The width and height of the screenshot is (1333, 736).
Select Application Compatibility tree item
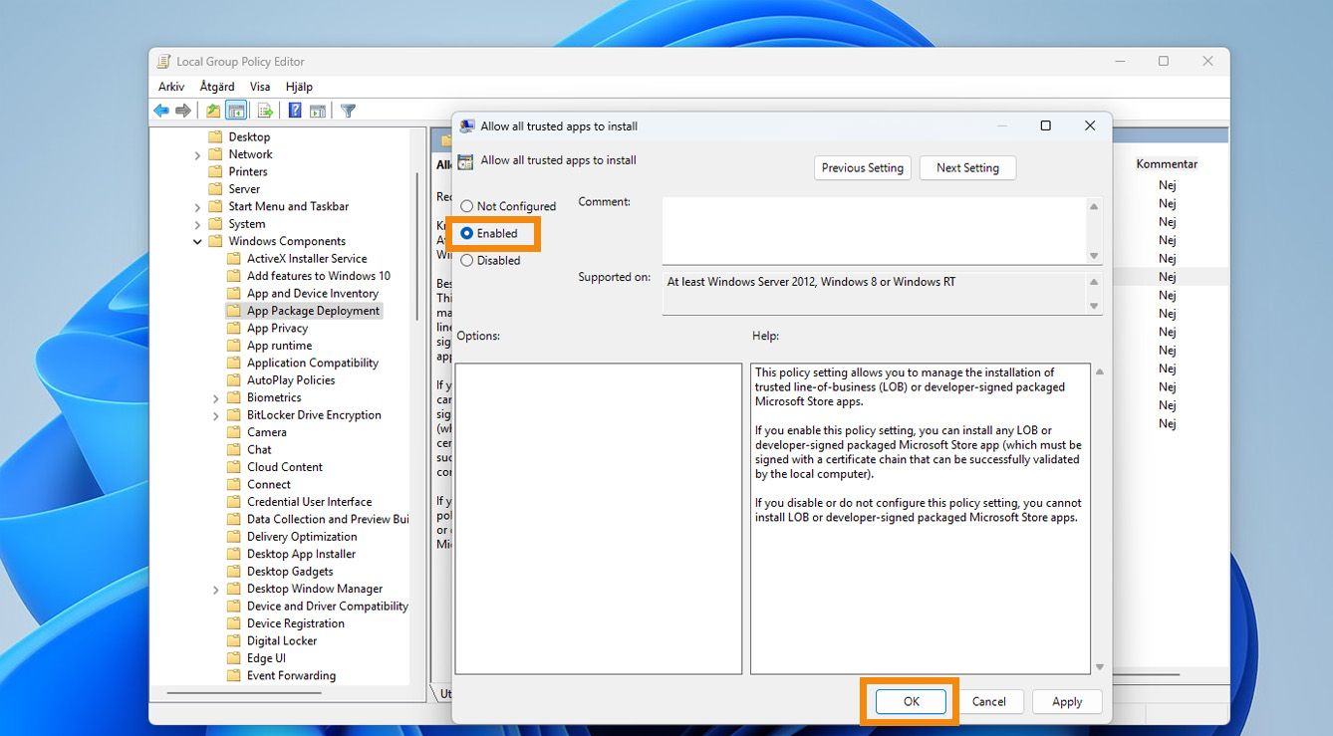[313, 363]
